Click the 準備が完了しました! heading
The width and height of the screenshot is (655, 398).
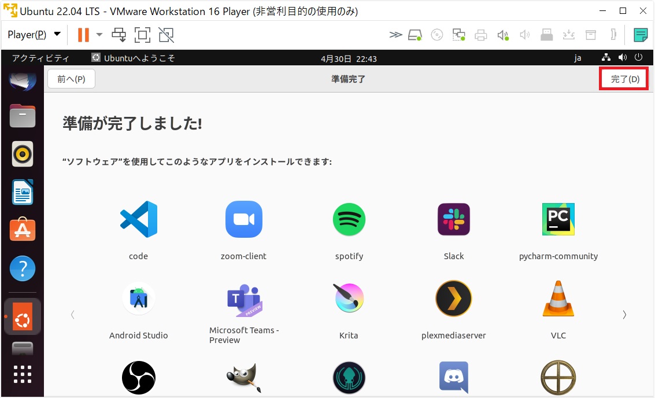tap(132, 123)
